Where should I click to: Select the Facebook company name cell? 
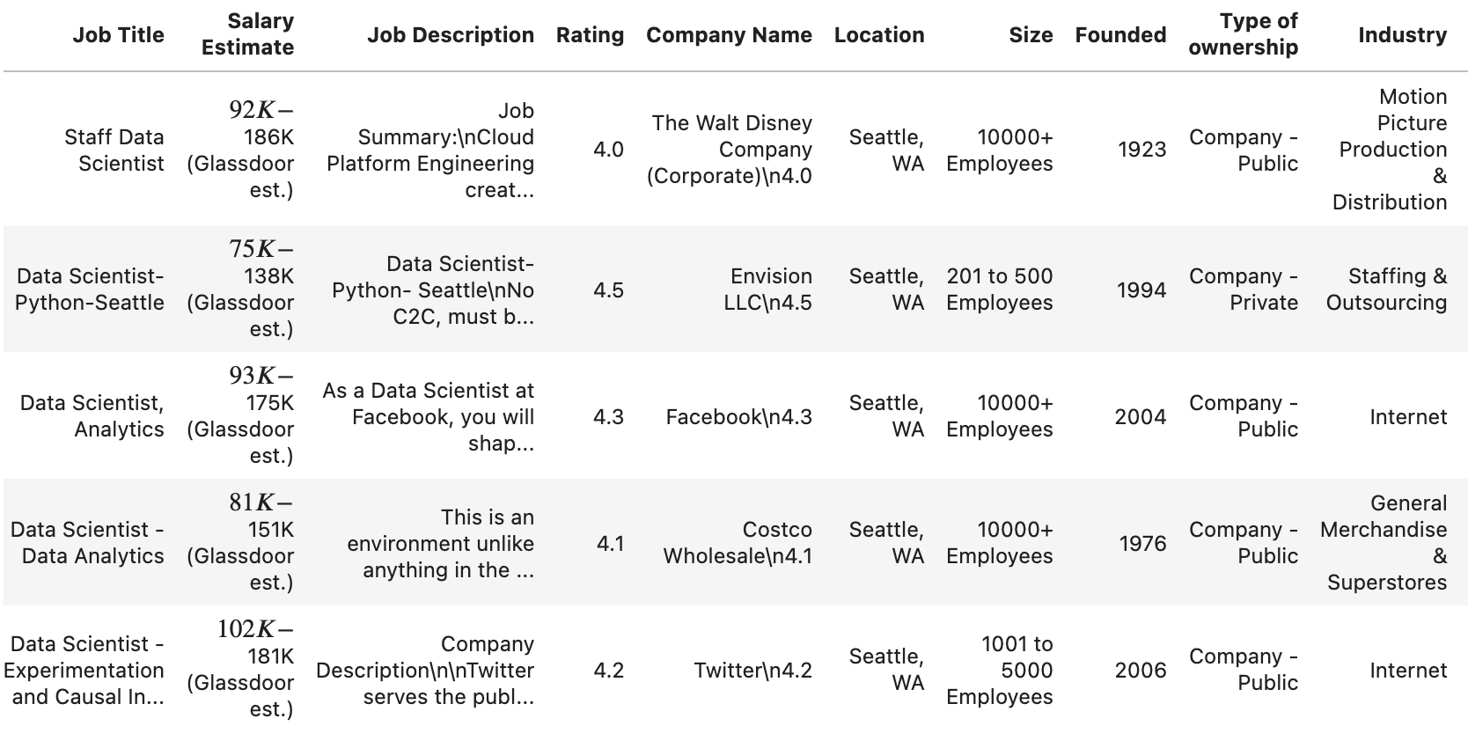(738, 416)
